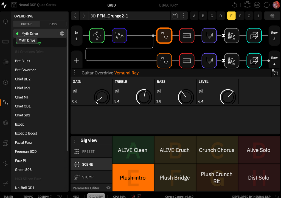Select Green 808 from overdrive list
This screenshot has width=281, height=198.
(x=23, y=170)
